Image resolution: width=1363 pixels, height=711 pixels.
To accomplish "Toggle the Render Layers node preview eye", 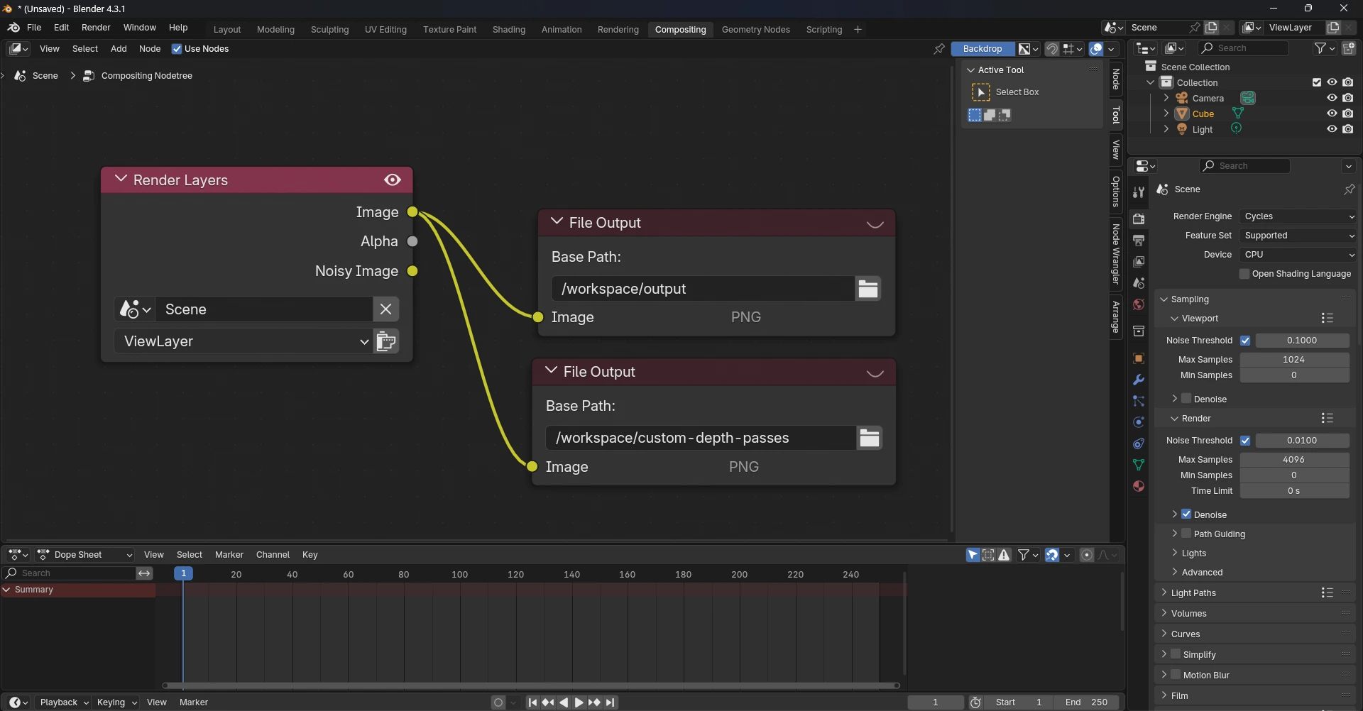I will point(393,180).
